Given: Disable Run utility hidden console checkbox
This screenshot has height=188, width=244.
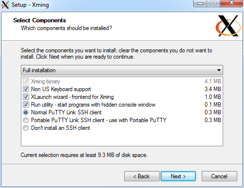Looking at the screenshot, I should [26, 105].
